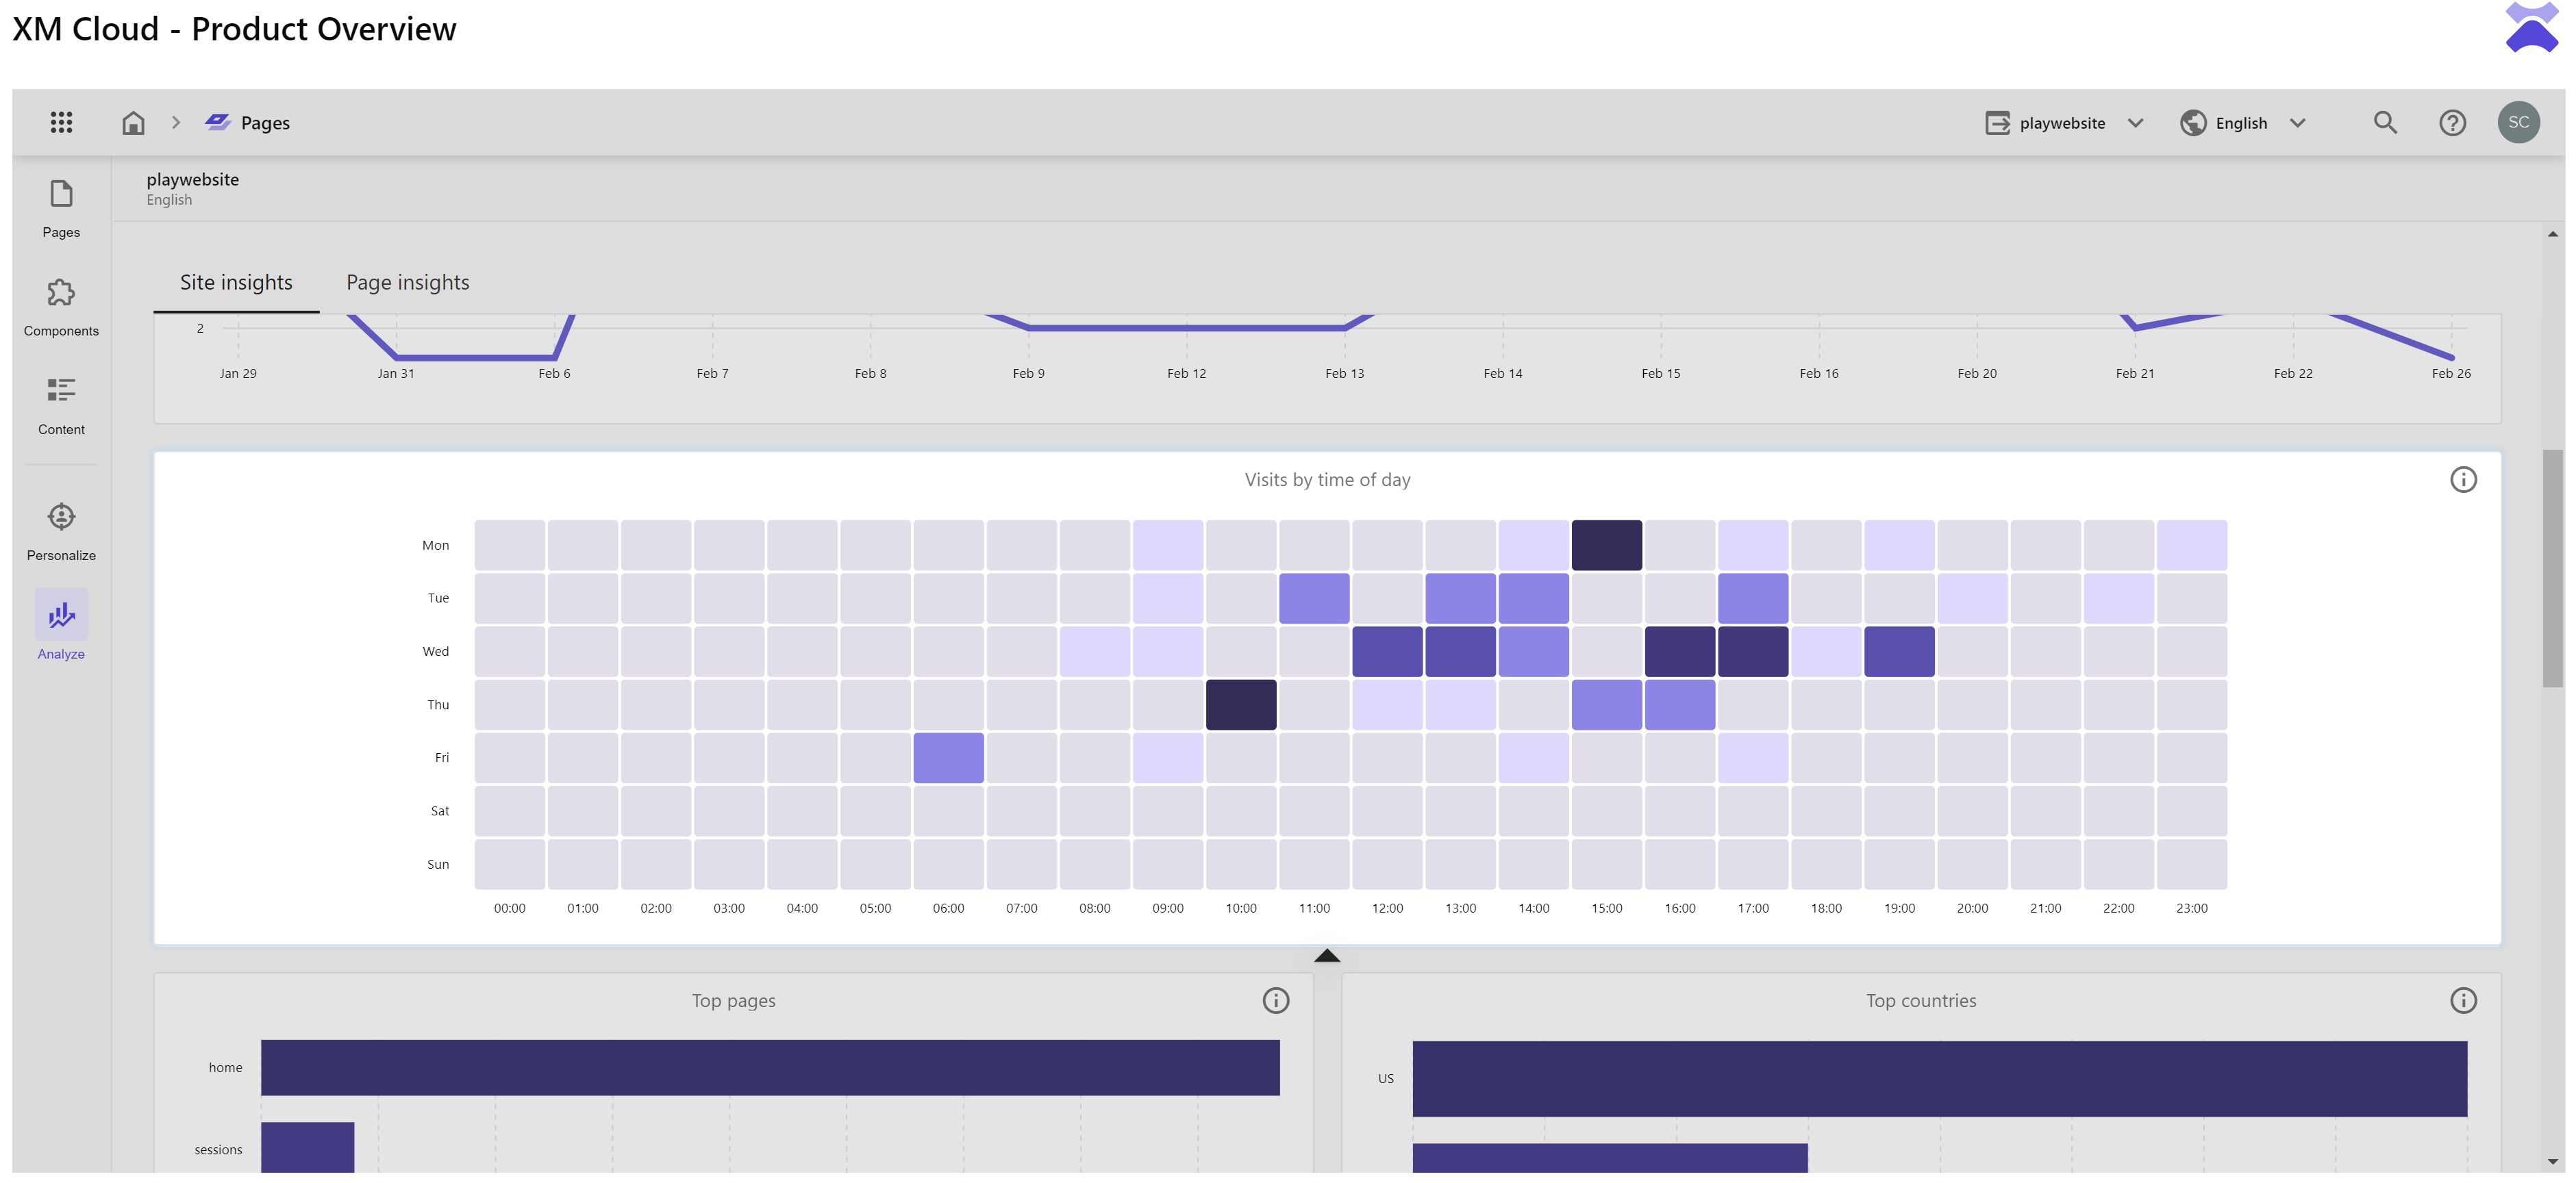Click the home icon in breadcrumb
This screenshot has height=1183, width=2576.
tap(133, 122)
